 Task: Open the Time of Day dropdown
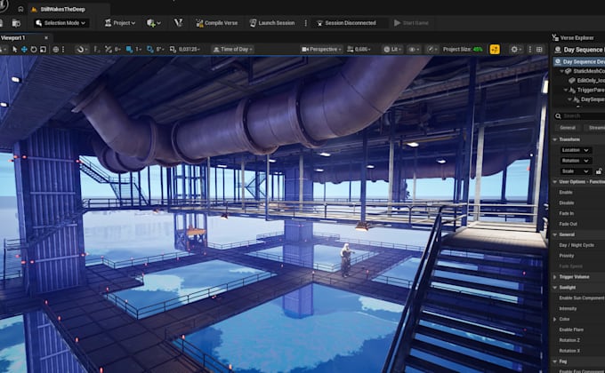pos(233,50)
